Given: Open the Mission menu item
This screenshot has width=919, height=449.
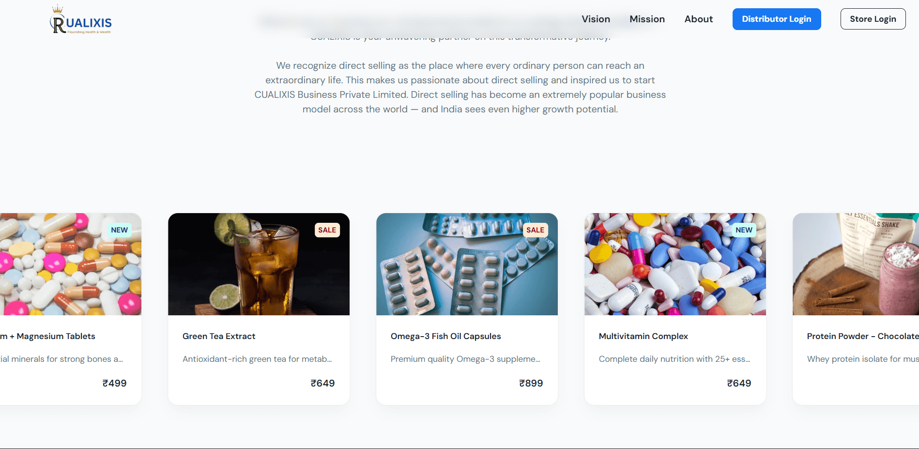Looking at the screenshot, I should coord(647,19).
